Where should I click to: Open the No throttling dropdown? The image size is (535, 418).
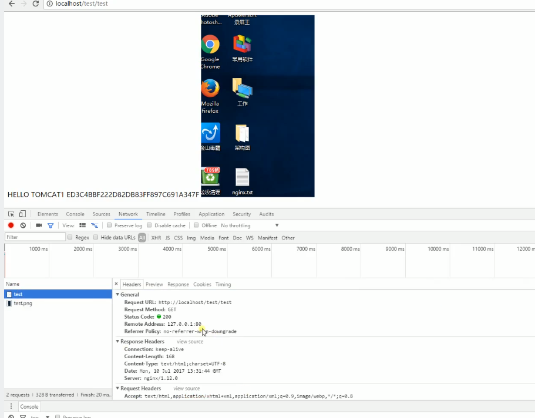(250, 225)
